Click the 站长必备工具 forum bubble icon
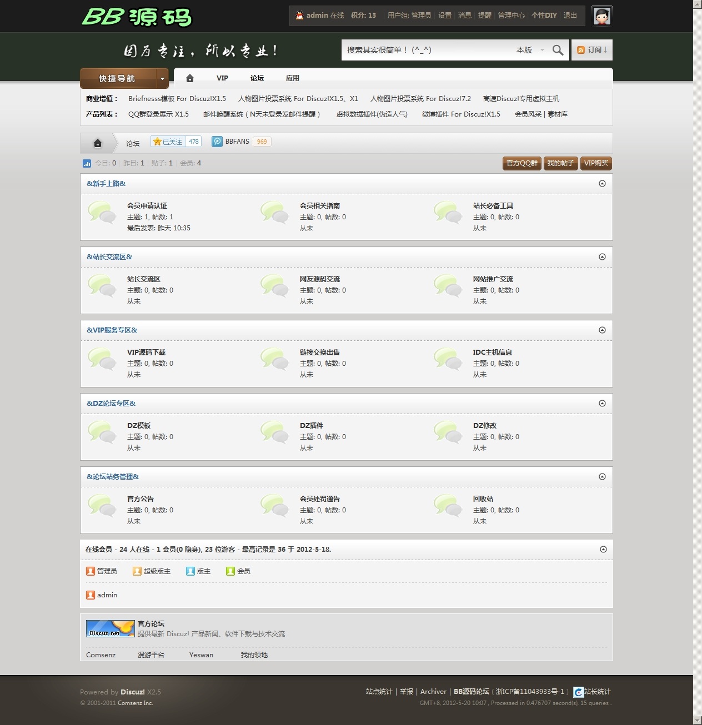The height and width of the screenshot is (725, 702). coord(448,213)
